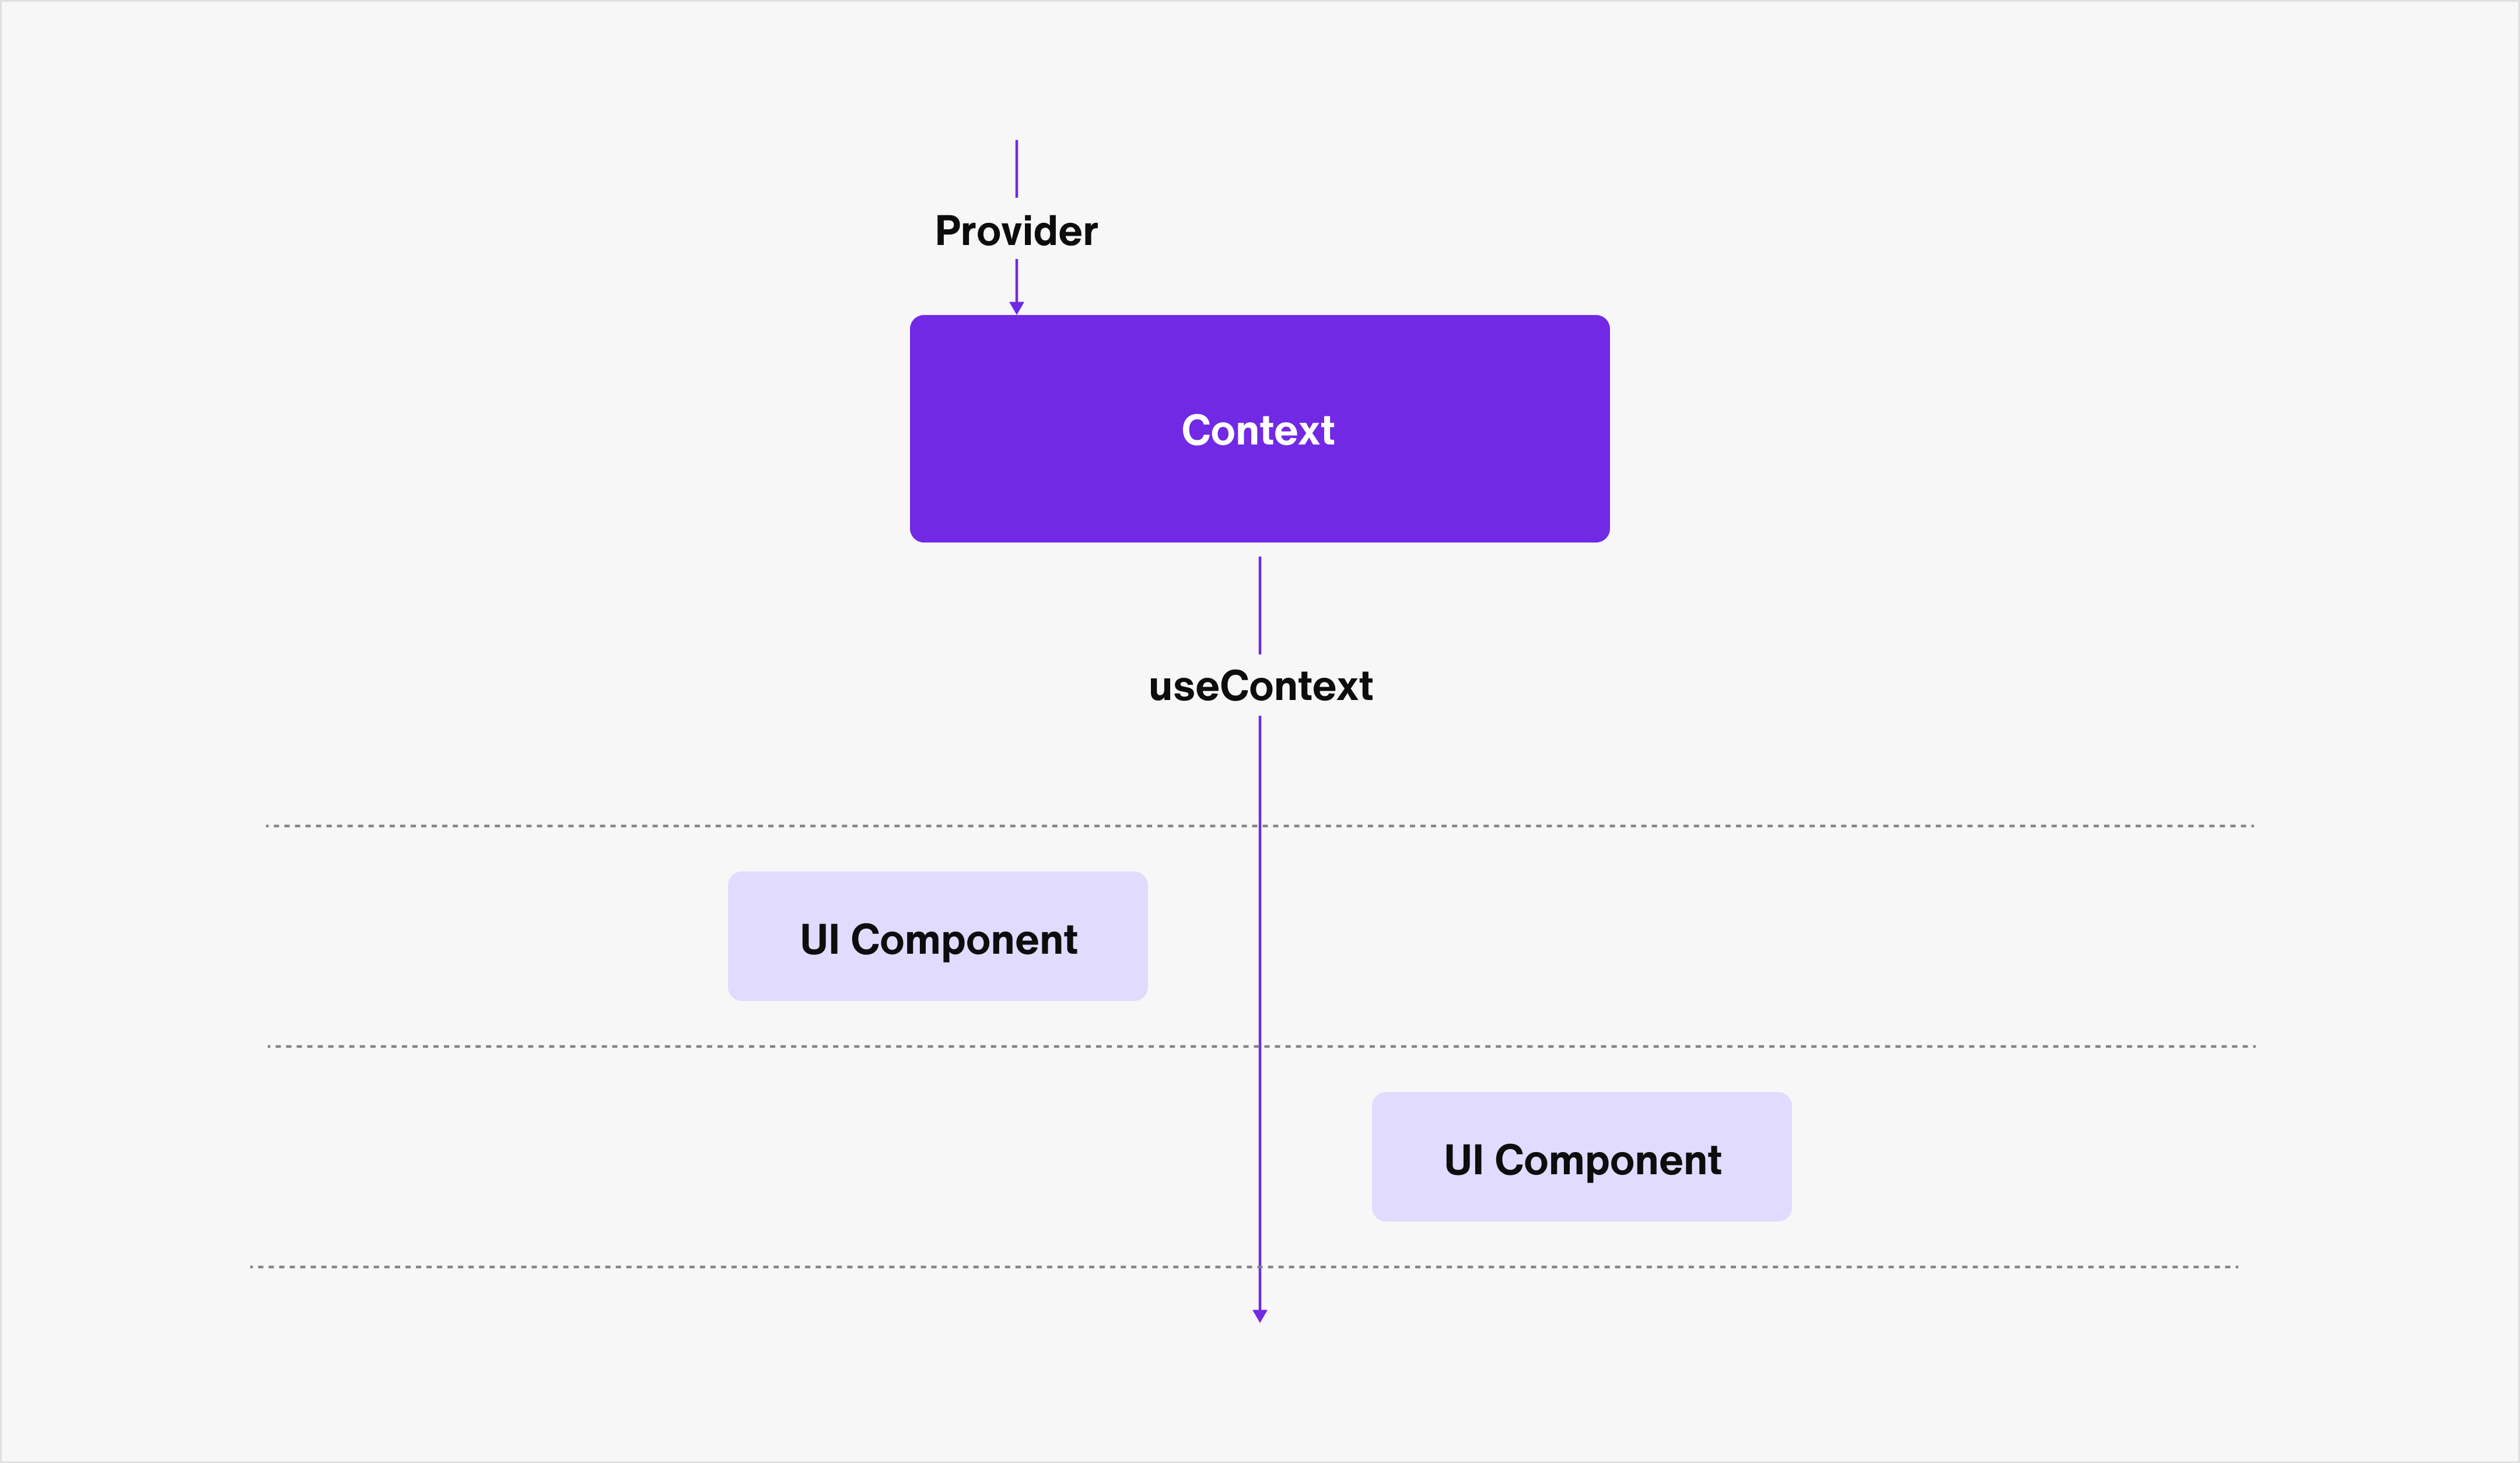Click the line between Context box and useContext
The image size is (2520, 1463).
pos(1260,605)
